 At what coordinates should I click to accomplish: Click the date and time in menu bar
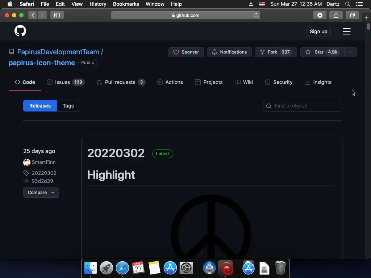[296, 4]
